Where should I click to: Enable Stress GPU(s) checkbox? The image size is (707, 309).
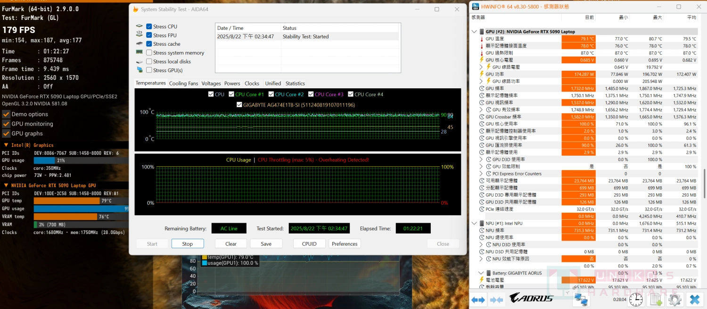click(149, 70)
